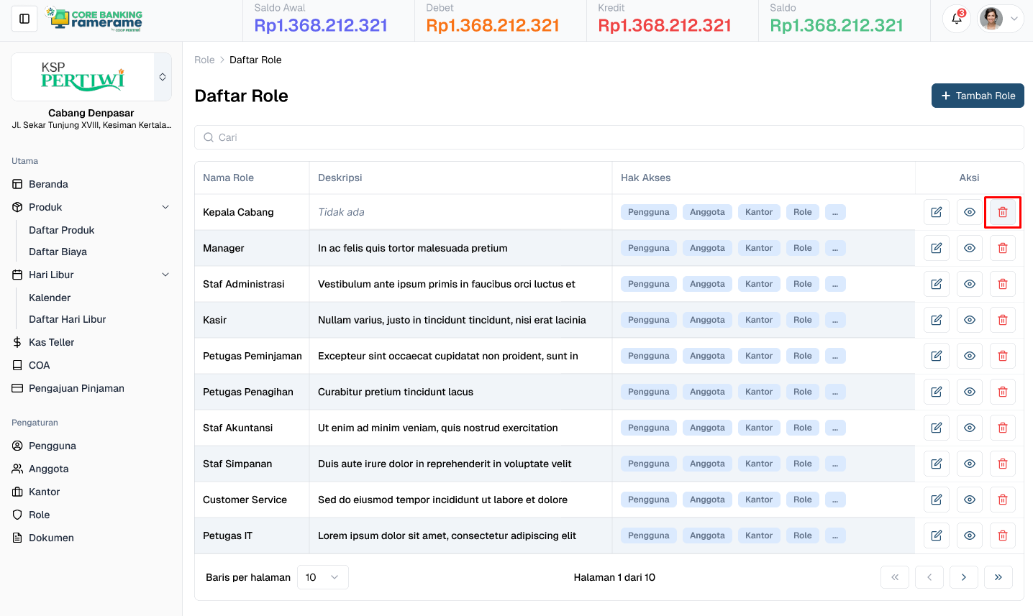Open the rows per page dropdown

pyautogui.click(x=322, y=577)
